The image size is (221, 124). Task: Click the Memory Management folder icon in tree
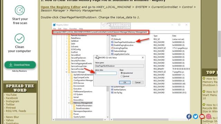point(71,103)
